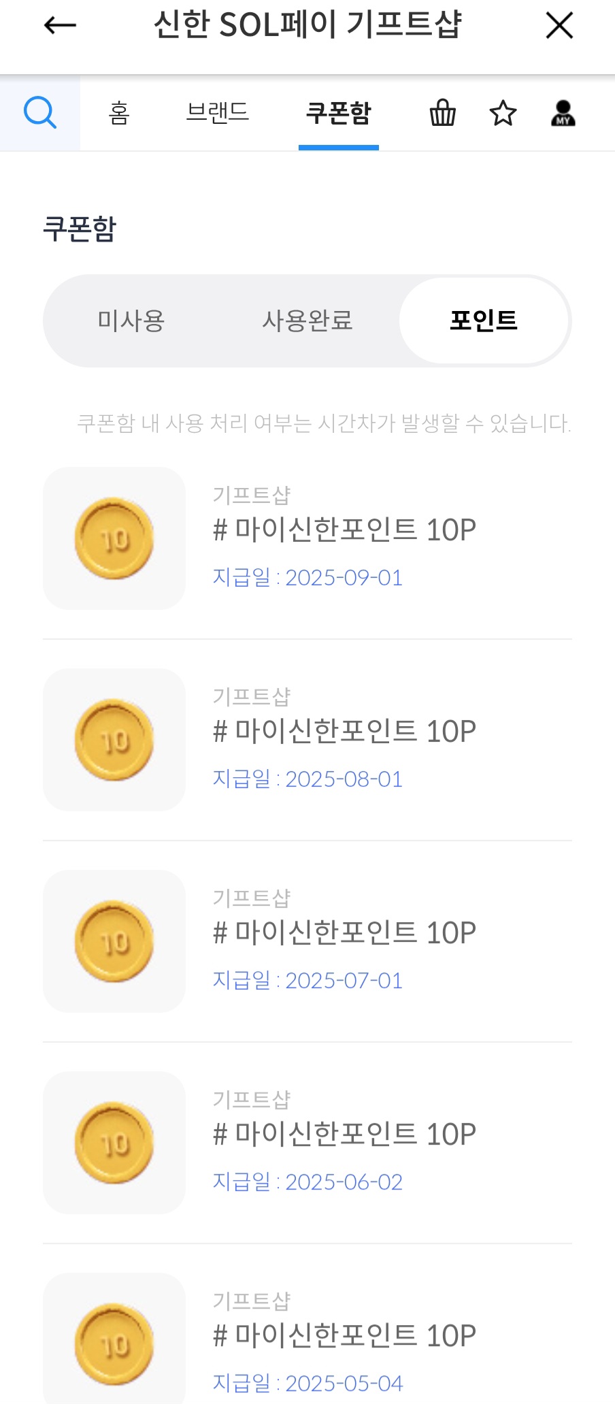Open the search magnifier icon
615x1404 pixels.
pyautogui.click(x=40, y=112)
